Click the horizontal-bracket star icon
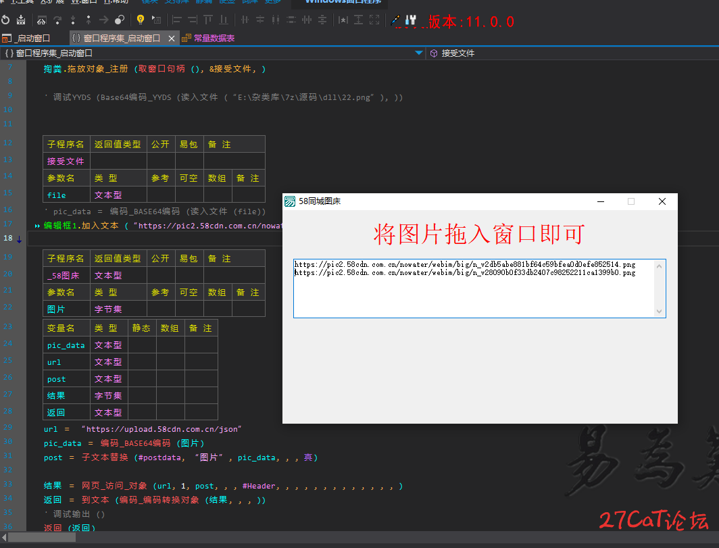The width and height of the screenshot is (719, 548). point(343,20)
